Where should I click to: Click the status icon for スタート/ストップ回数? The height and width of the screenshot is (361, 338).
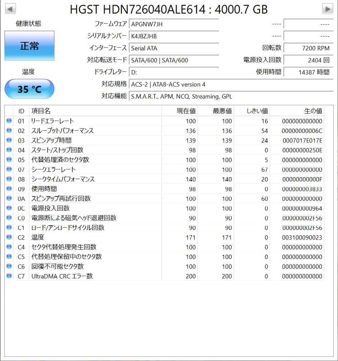point(9,150)
